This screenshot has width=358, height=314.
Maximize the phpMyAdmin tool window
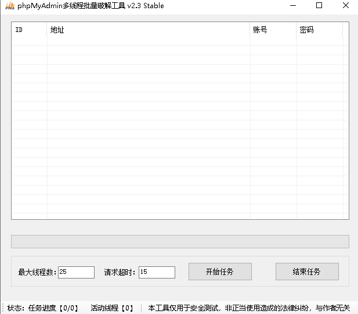(319, 5)
